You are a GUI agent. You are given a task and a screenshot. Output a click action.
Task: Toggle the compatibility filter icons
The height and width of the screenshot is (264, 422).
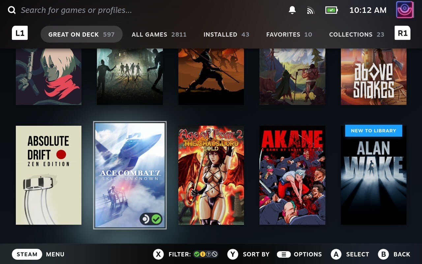[205, 254]
